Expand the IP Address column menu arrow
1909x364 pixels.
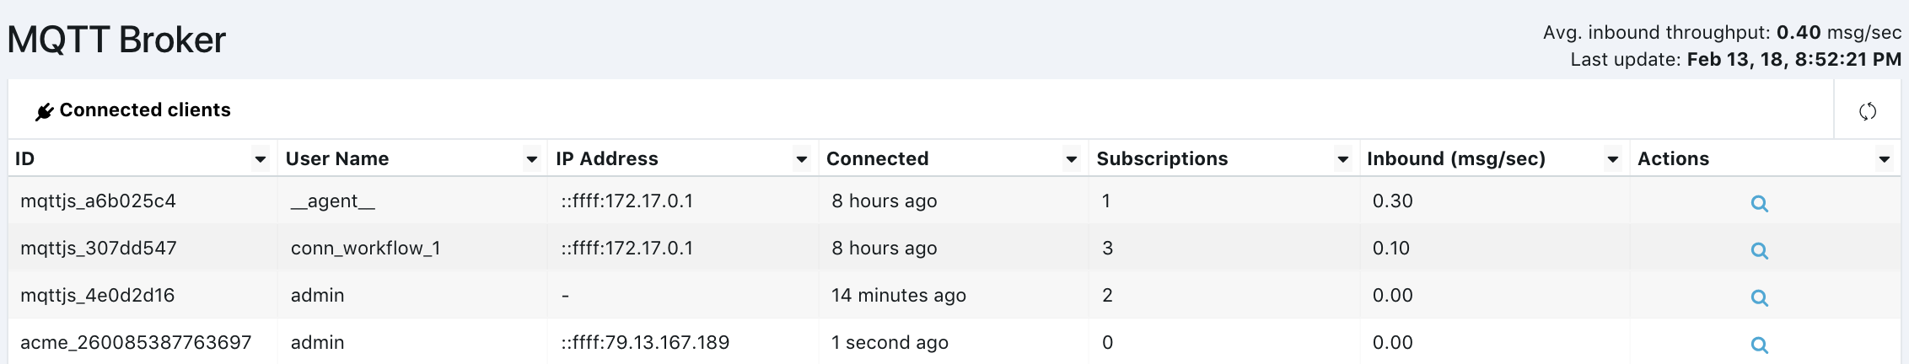(802, 159)
